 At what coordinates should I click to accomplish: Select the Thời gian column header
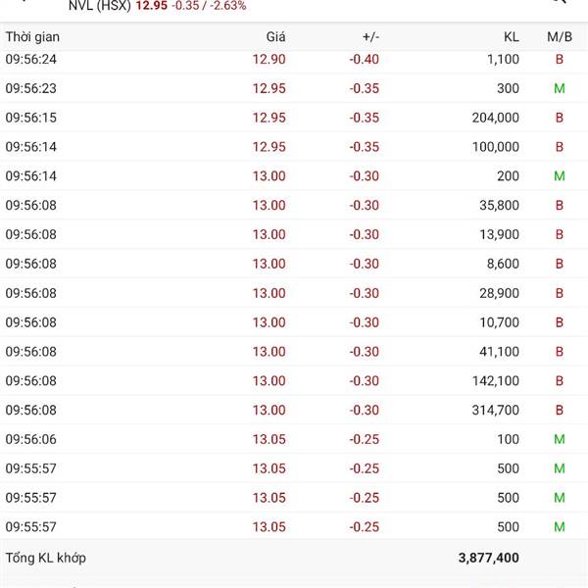pos(32,36)
